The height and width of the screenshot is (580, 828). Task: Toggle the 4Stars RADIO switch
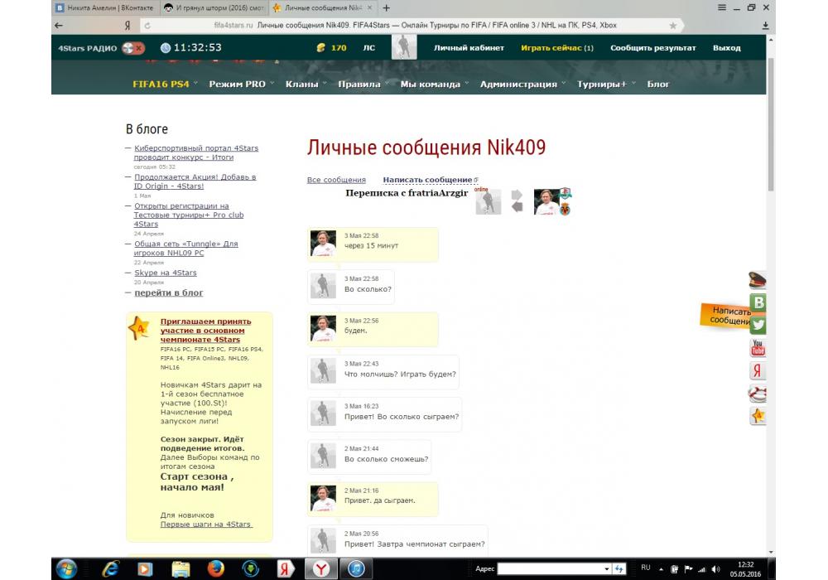(133, 48)
